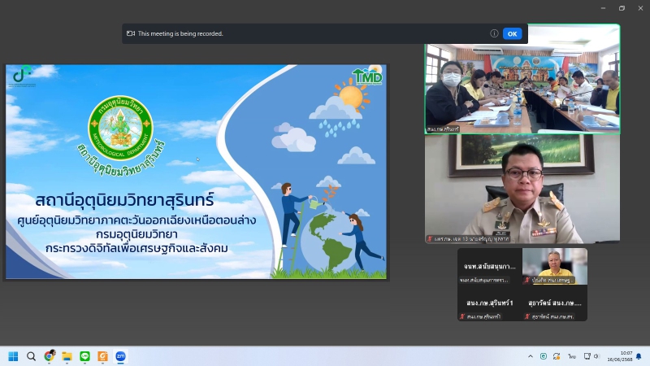Image resolution: width=650 pixels, height=366 pixels.
Task: Click muted mic icon on สนง.กษ.สุรินทร์1 tile
Action: point(462,316)
